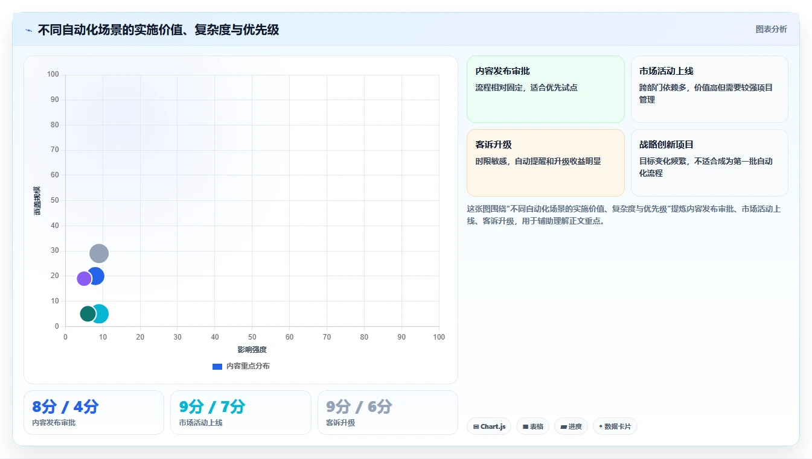The image size is (812, 459).
Task: Select the purple bubble on the chart
Action: point(85,279)
